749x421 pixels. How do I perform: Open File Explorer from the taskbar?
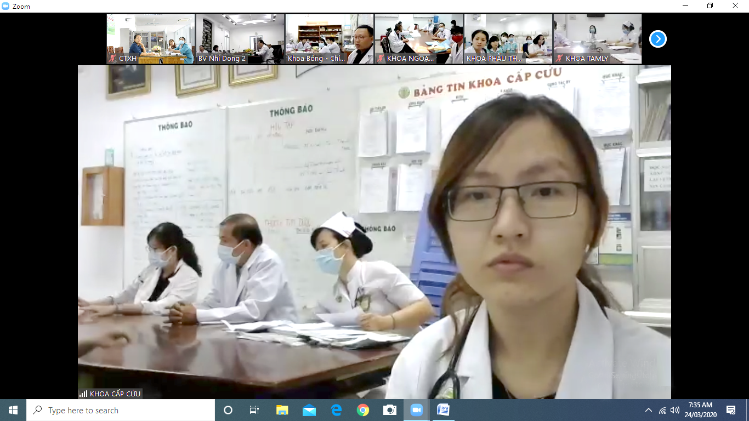click(x=282, y=410)
